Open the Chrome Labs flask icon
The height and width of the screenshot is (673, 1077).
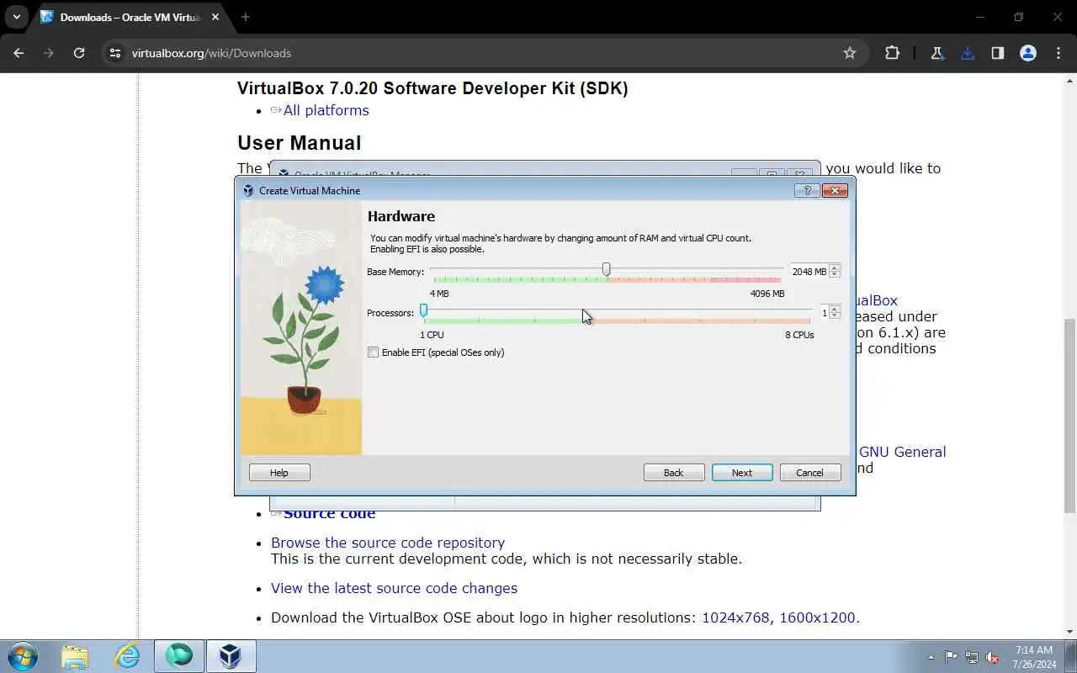(x=936, y=53)
